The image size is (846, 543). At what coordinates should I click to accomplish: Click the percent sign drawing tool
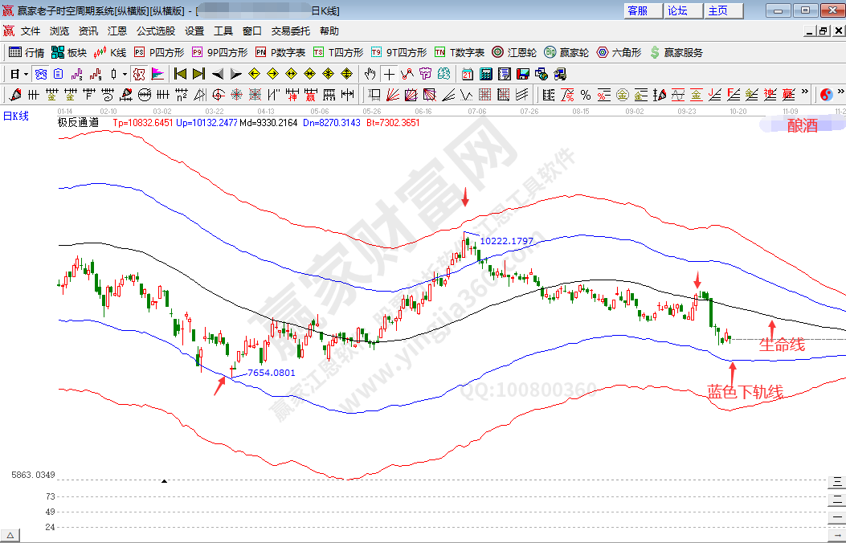point(586,95)
